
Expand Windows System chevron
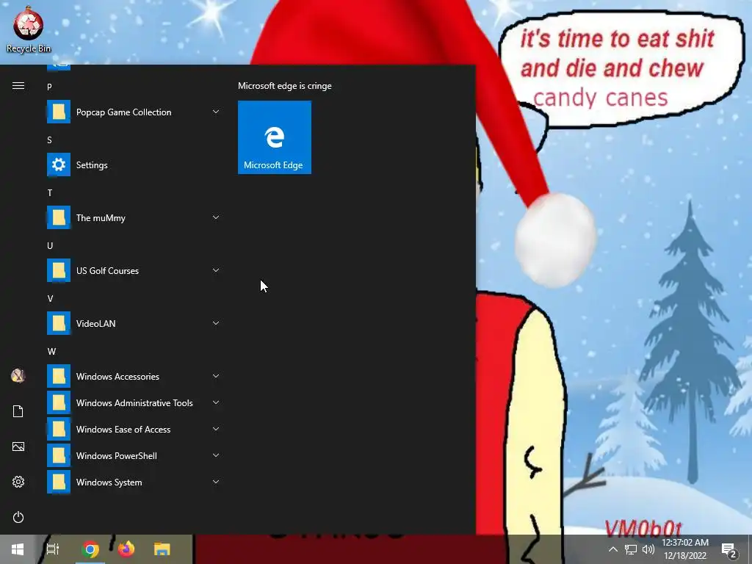click(216, 482)
